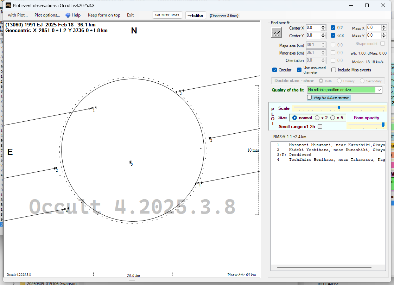
Task: Adjust the plot Scale slider
Action: tap(339, 108)
